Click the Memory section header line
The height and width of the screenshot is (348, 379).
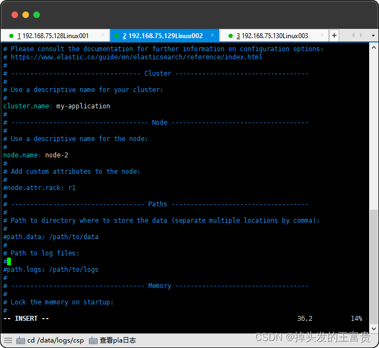155,286
